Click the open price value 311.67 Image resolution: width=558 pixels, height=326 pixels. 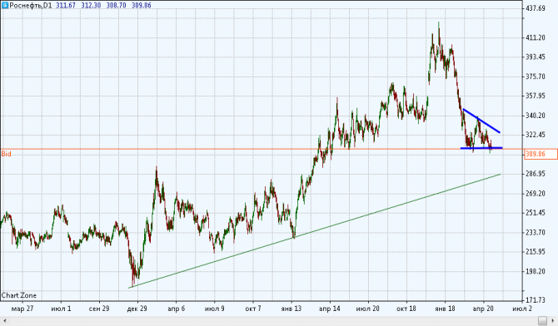click(x=66, y=5)
